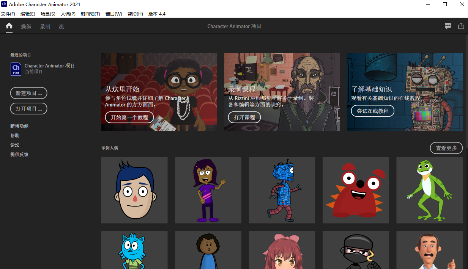Click the 打开课程 button

244,117
